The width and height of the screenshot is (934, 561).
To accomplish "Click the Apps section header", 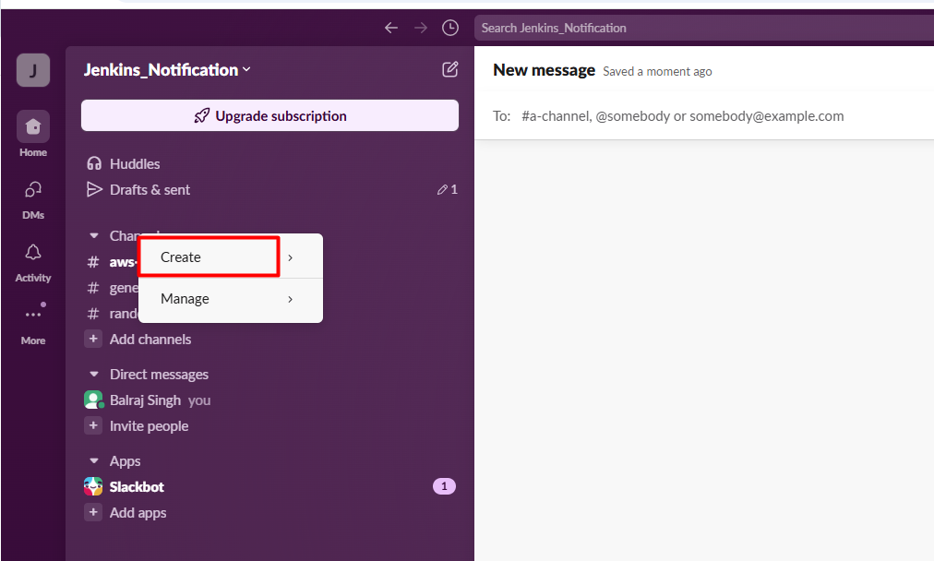I will click(x=126, y=461).
